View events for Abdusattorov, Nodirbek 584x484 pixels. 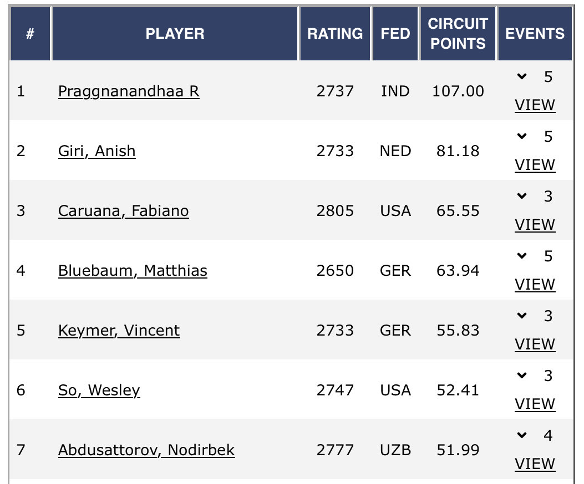pyautogui.click(x=535, y=464)
